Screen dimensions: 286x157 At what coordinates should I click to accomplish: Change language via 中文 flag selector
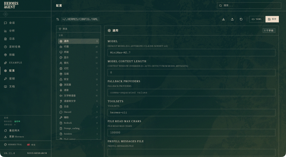coord(31,145)
